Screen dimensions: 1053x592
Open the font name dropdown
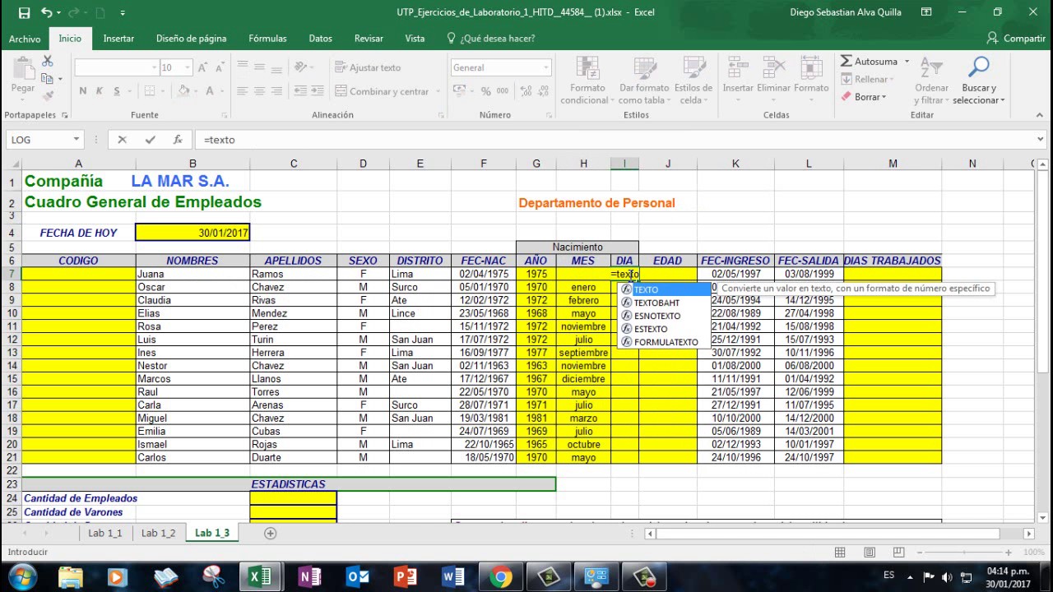pyautogui.click(x=154, y=67)
